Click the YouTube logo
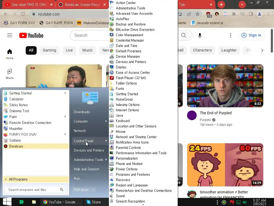This screenshot has height=206, width=274. click(31, 35)
